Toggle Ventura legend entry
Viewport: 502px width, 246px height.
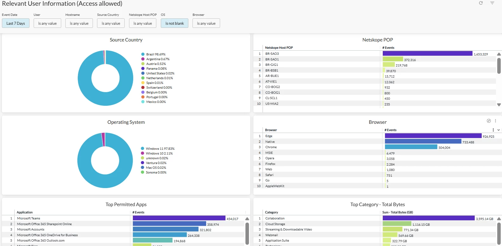[x=153, y=163]
